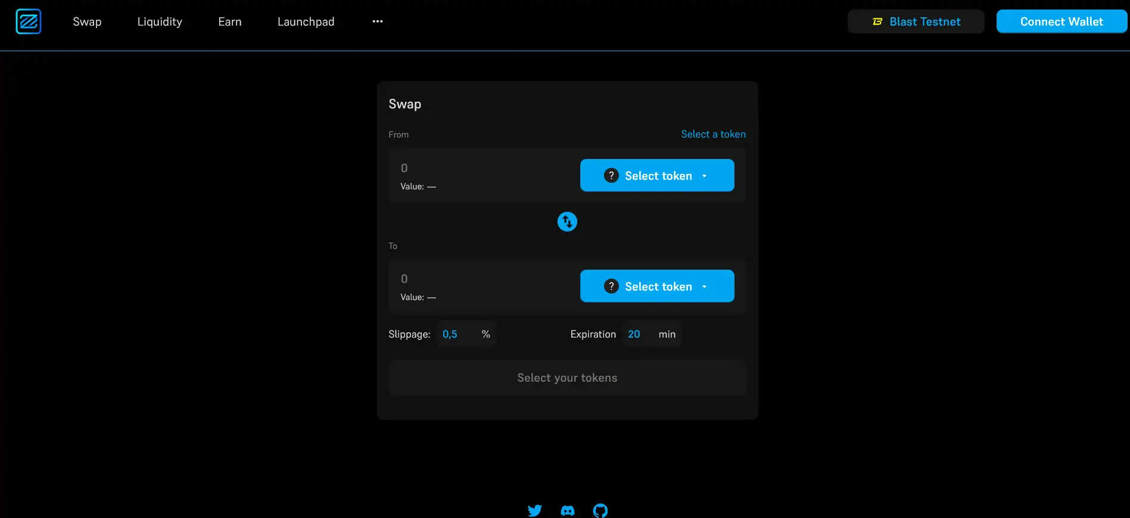The width and height of the screenshot is (1130, 518).
Task: Expand the To Select token dropdown
Action: point(704,286)
